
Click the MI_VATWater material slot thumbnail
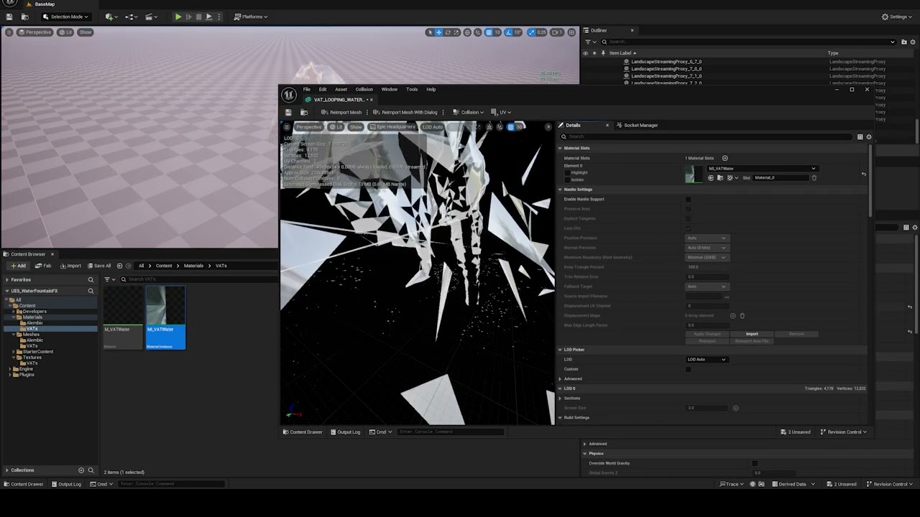694,174
